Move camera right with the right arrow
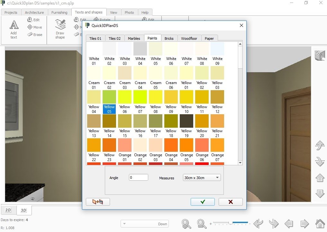 pyautogui.click(x=304, y=224)
